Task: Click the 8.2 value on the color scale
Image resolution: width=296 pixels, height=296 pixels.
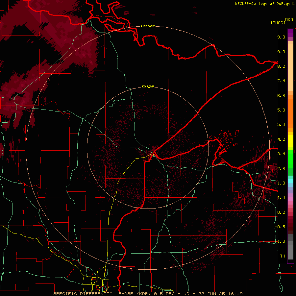Action: click(281, 66)
